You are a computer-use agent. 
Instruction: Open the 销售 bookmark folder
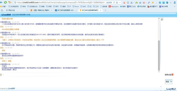point(42,6)
